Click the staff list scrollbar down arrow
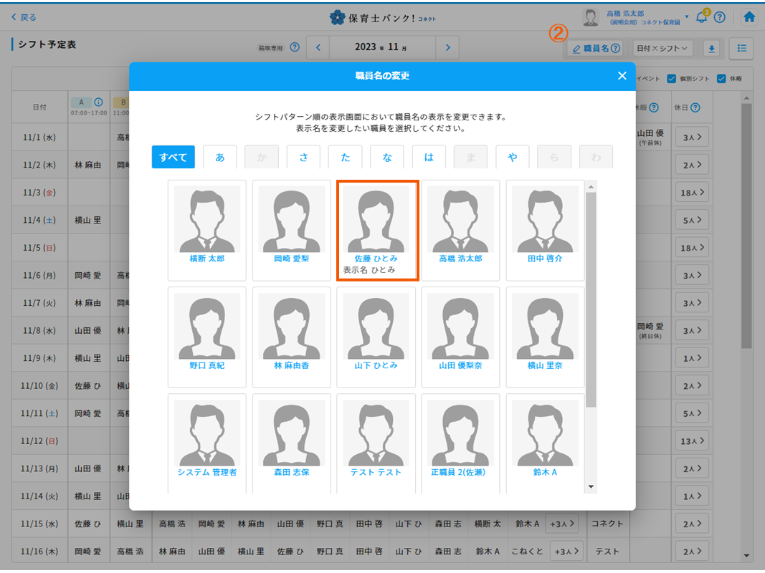The image size is (765, 573). tap(591, 487)
